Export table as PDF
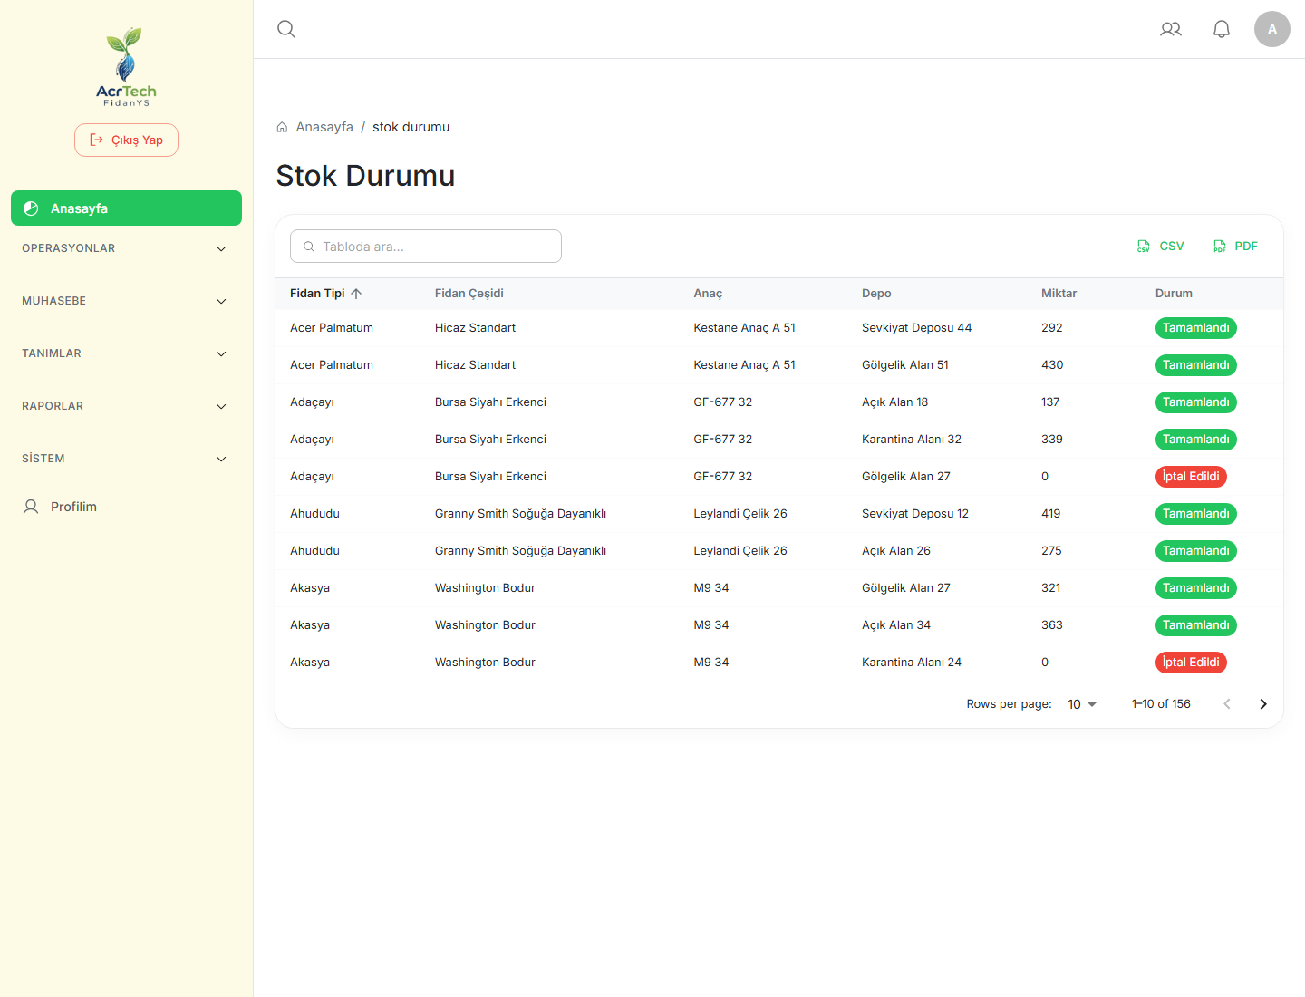Image resolution: width=1305 pixels, height=997 pixels. (1235, 247)
